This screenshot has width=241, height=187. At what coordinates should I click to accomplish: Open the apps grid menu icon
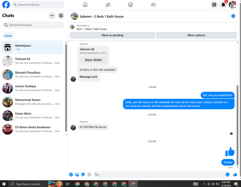[x=214, y=5]
